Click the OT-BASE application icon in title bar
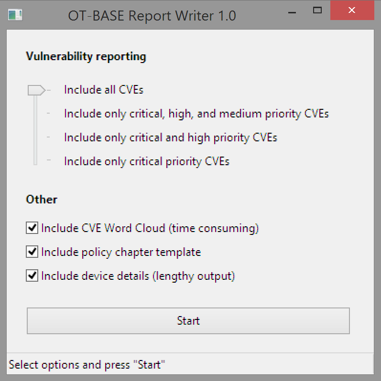This screenshot has width=381, height=381. point(15,15)
